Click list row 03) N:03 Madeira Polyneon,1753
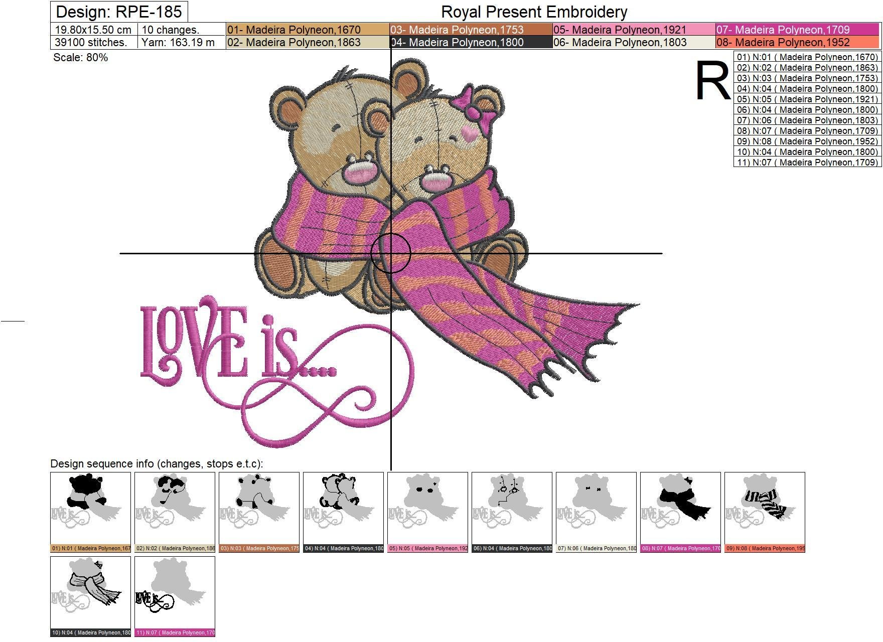The width and height of the screenshot is (883, 642). tap(808, 78)
